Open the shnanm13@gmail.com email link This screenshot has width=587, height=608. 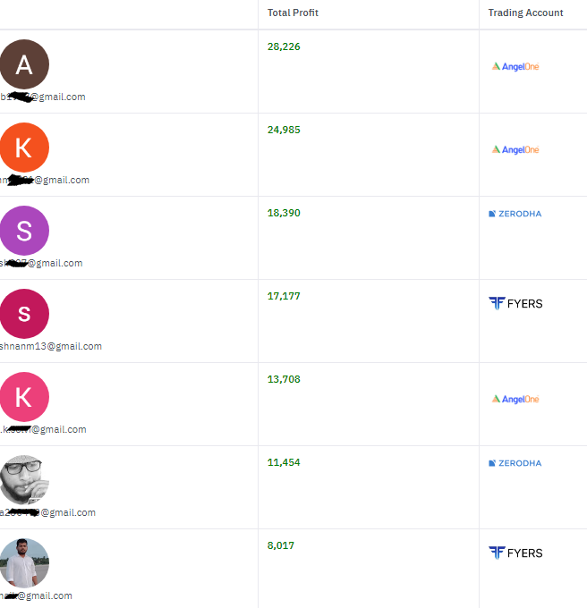(51, 346)
